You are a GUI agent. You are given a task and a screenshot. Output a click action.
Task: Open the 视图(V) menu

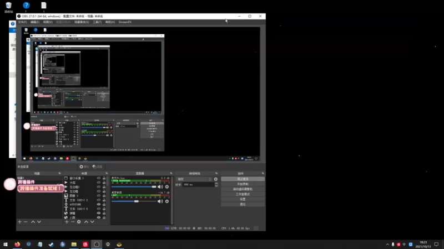point(48,22)
